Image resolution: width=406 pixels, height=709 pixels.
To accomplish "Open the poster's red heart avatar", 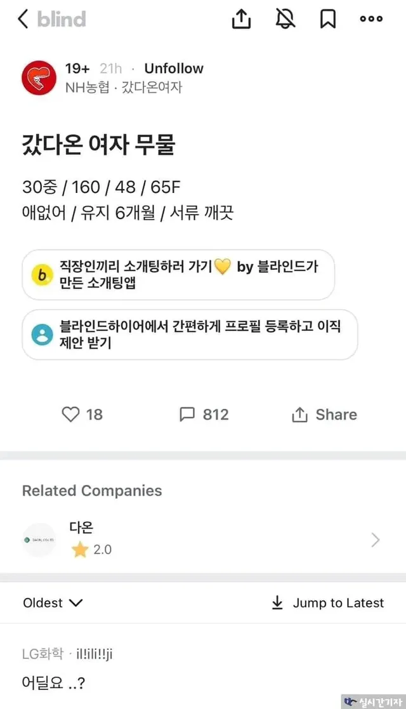I will pyautogui.click(x=39, y=78).
